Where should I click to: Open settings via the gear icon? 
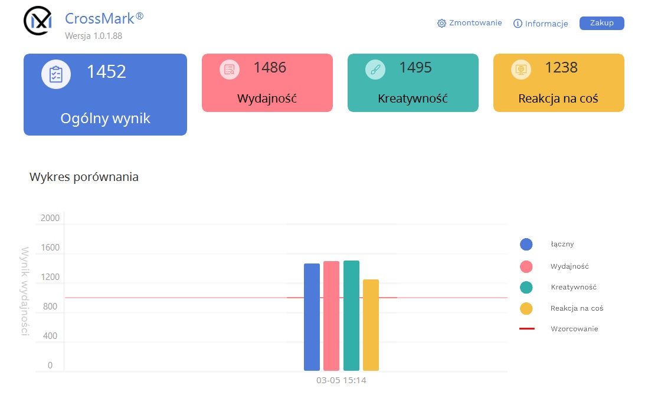pos(441,23)
